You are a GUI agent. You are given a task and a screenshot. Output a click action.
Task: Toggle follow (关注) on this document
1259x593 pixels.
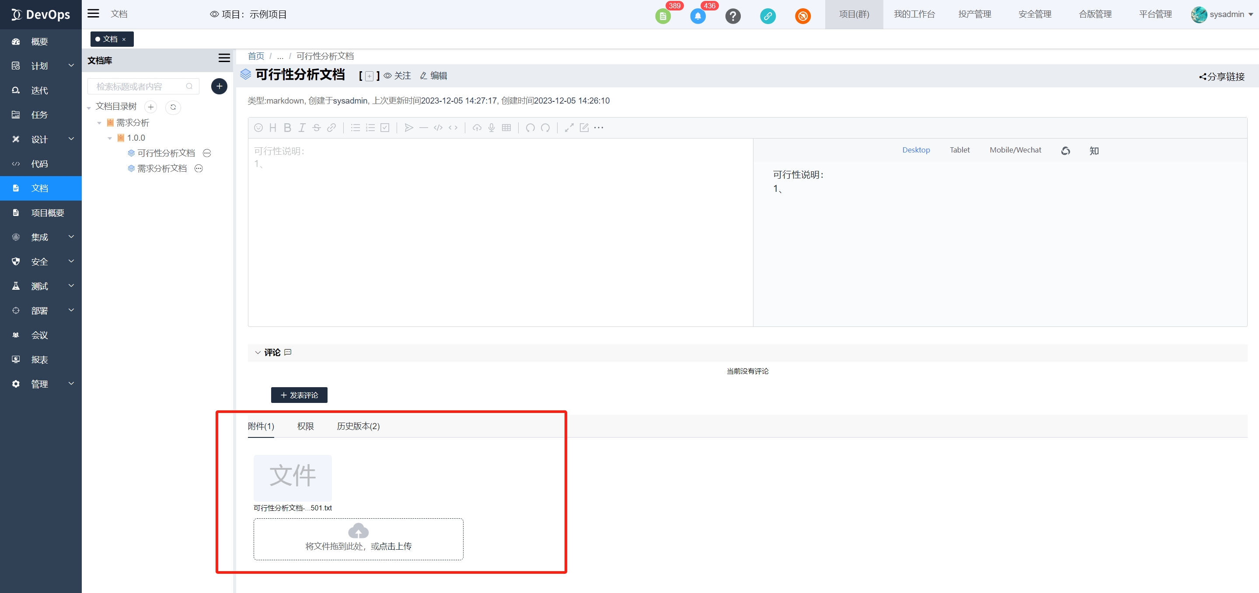click(398, 76)
